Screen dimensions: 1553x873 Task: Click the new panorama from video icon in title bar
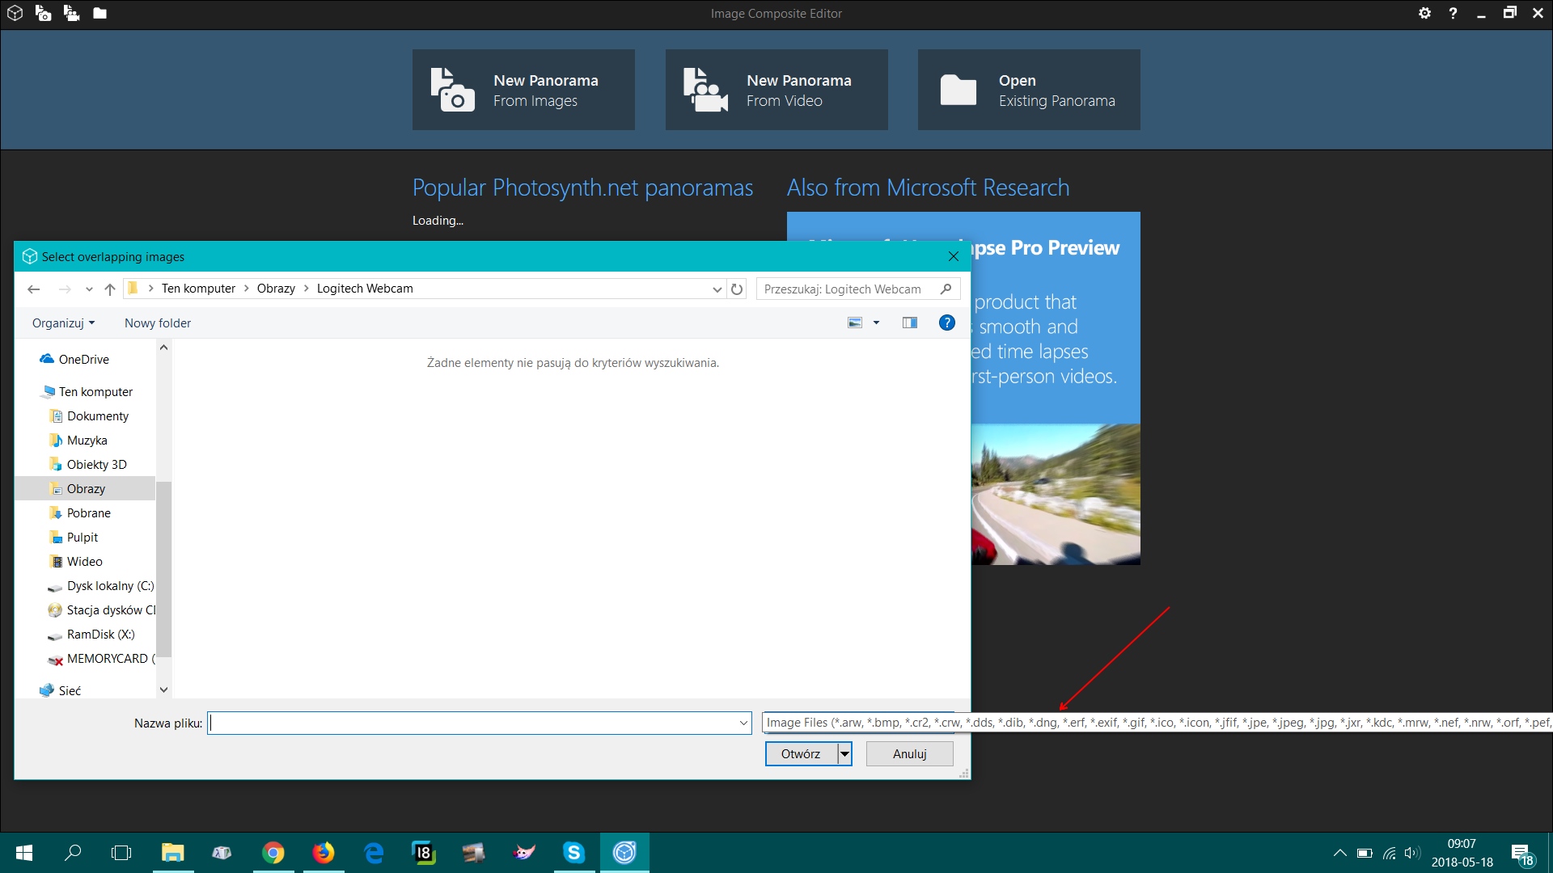[x=71, y=14]
